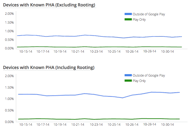The image size is (192, 130).
Task: Click the 10-25-14 date label on the bottom chart
Action: pos(114,125)
